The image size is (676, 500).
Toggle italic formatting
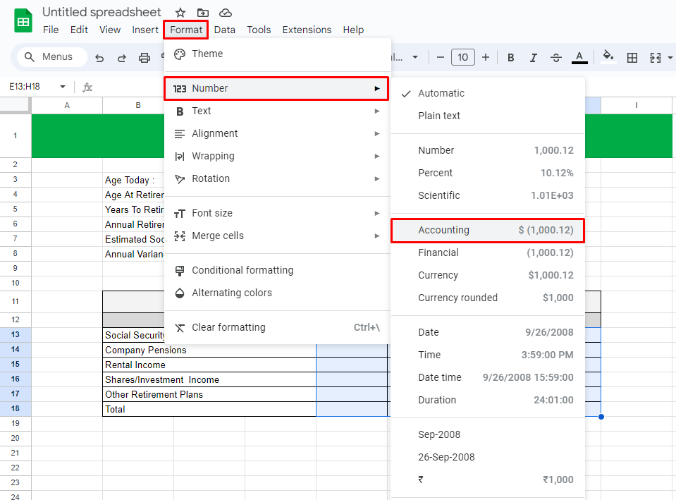534,57
